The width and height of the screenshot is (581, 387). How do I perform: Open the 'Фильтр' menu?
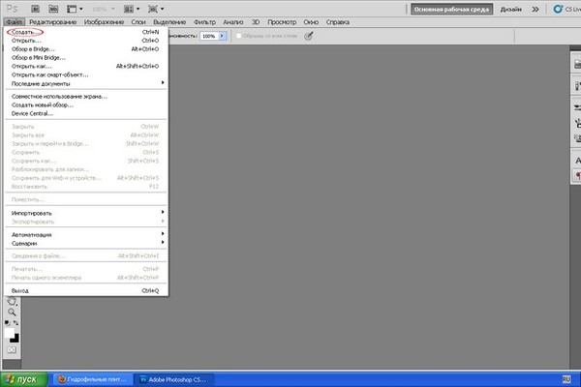tap(204, 20)
